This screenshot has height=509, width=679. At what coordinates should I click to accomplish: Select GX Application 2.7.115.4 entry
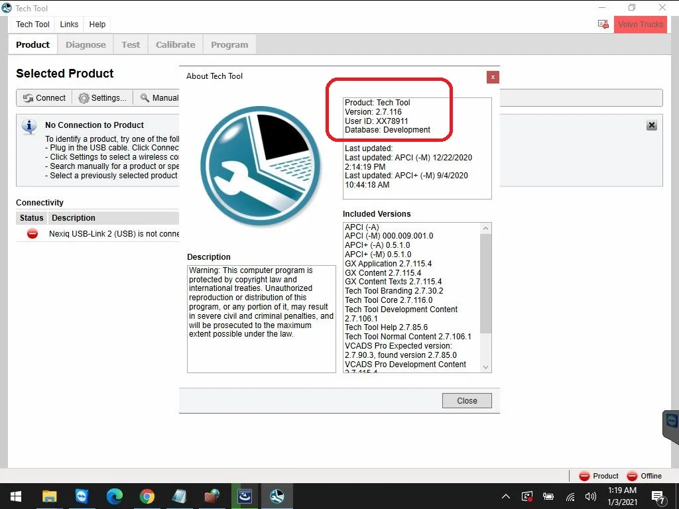(x=388, y=264)
